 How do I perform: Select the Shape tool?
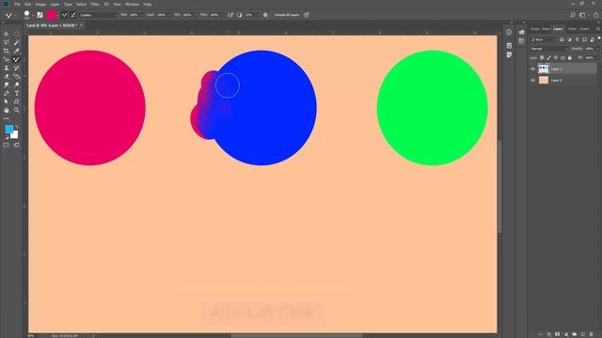(x=17, y=101)
